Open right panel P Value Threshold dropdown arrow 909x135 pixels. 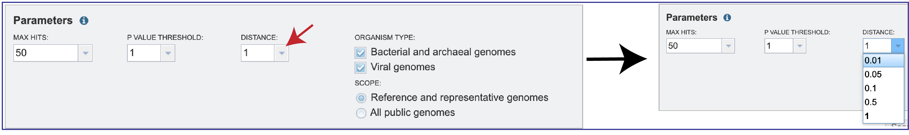[800, 46]
